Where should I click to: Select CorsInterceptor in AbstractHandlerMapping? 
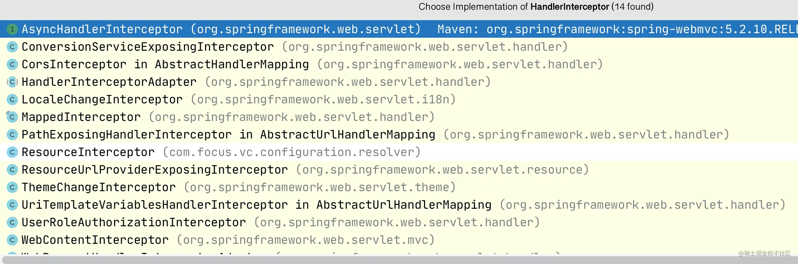click(399, 64)
